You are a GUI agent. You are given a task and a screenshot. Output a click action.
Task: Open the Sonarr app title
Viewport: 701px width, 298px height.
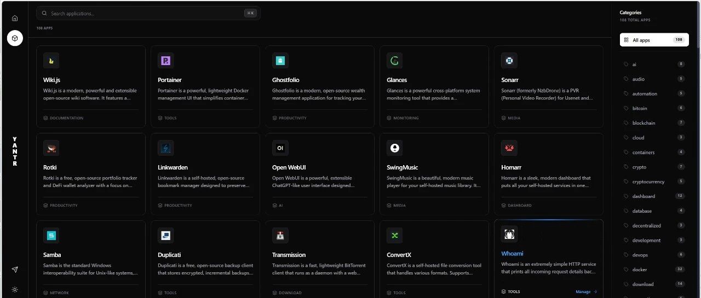click(509, 80)
